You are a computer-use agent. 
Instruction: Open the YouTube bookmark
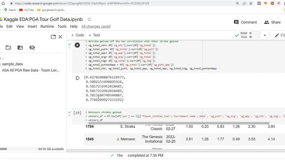coord(27,10)
